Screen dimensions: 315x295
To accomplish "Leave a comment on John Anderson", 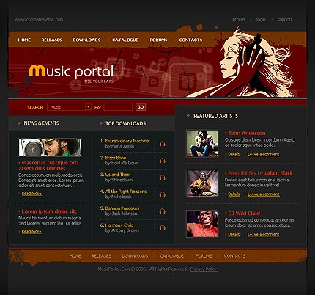I will point(264,154).
